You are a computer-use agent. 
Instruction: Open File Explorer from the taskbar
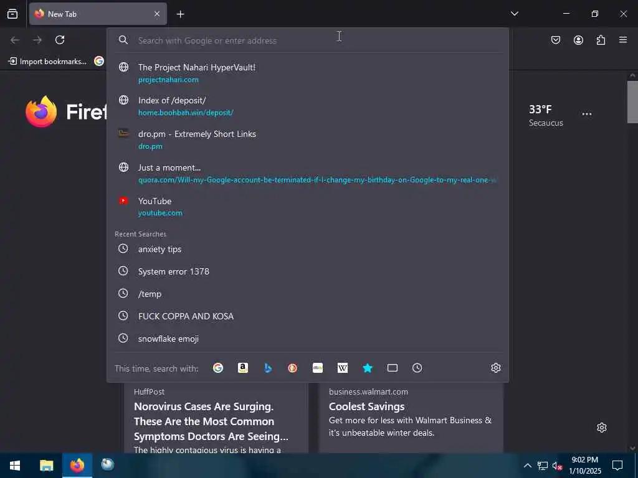pos(46,466)
